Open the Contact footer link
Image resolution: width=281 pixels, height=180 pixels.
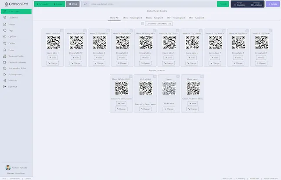[28, 179]
